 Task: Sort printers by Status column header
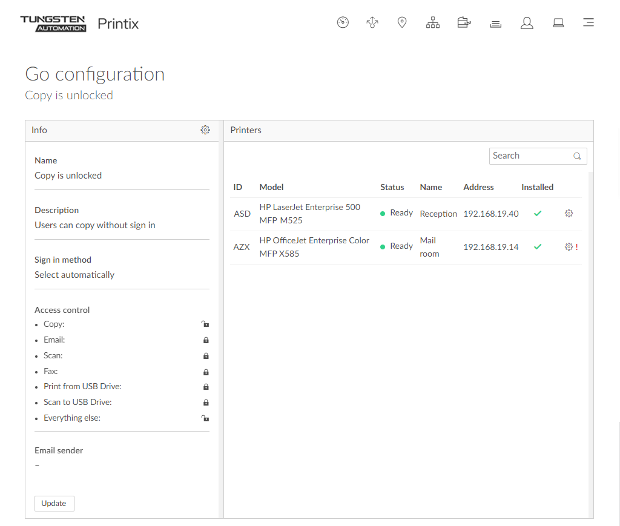pyautogui.click(x=392, y=188)
